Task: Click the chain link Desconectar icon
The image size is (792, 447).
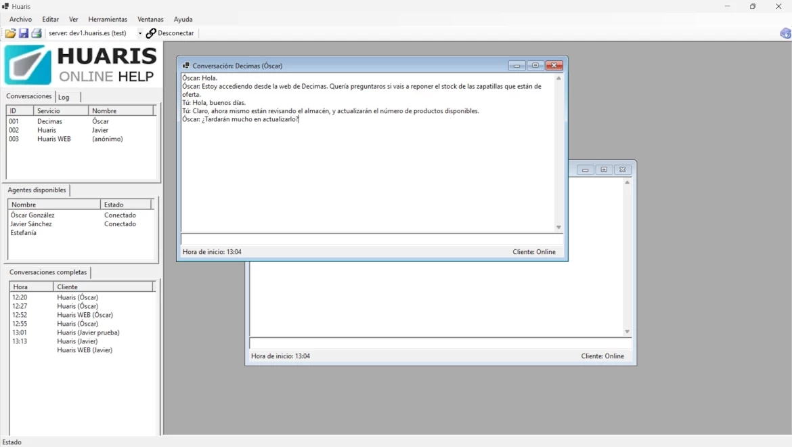Action: point(150,33)
